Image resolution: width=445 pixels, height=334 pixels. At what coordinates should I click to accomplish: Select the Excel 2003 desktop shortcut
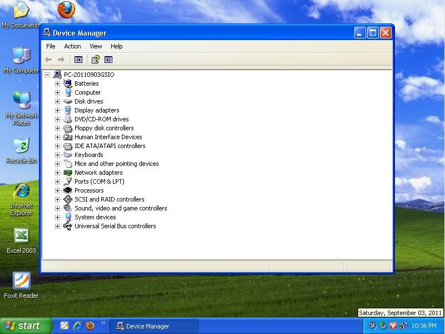(x=21, y=241)
